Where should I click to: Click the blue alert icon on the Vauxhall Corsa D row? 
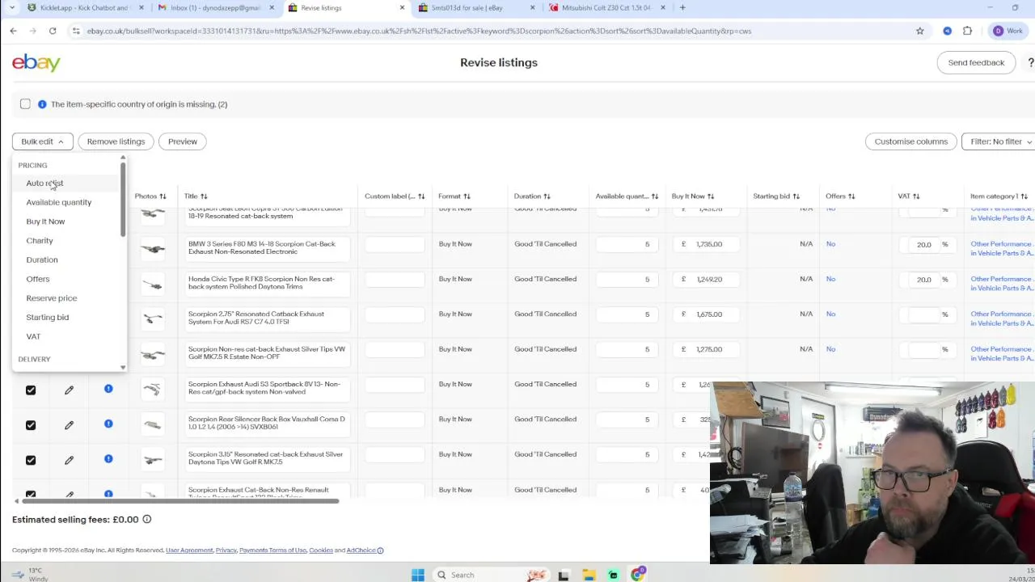click(x=108, y=424)
